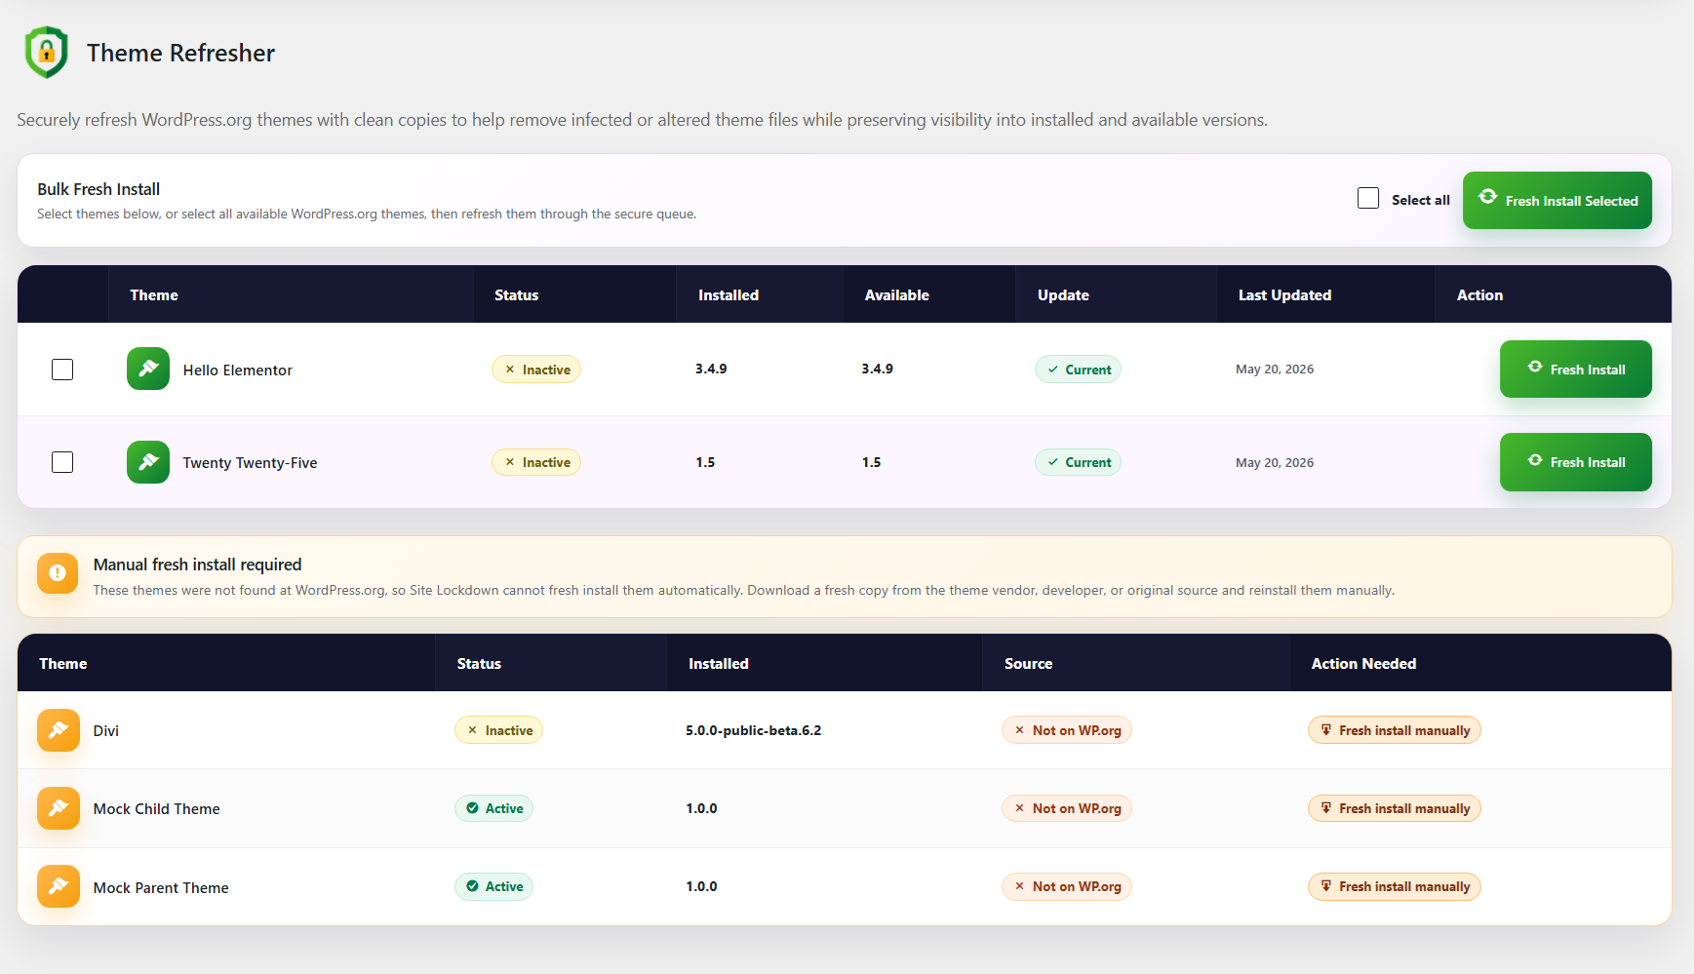
Task: Click the Hello Elementor theme brush icon
Action: click(x=148, y=369)
